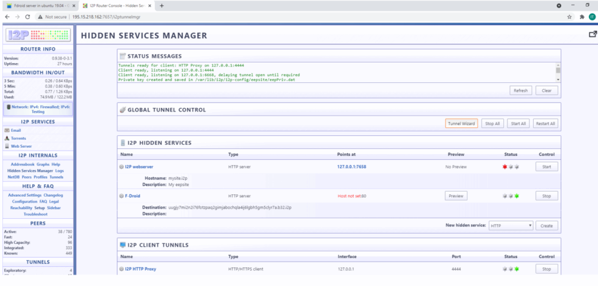Clear the status messages
This screenshot has height=286, width=598.
[547, 90]
